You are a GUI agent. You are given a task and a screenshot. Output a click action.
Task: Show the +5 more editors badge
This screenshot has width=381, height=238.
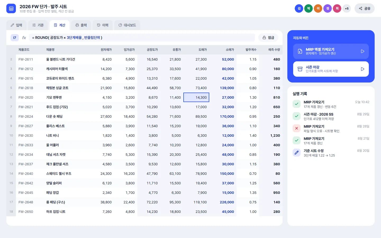(347, 8)
